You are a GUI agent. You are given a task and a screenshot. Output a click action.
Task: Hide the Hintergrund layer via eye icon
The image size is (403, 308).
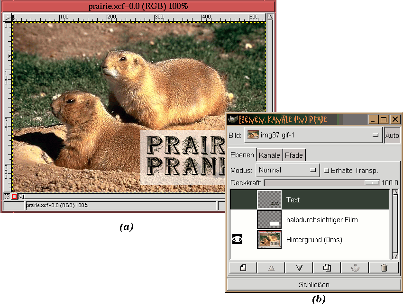[238, 240]
